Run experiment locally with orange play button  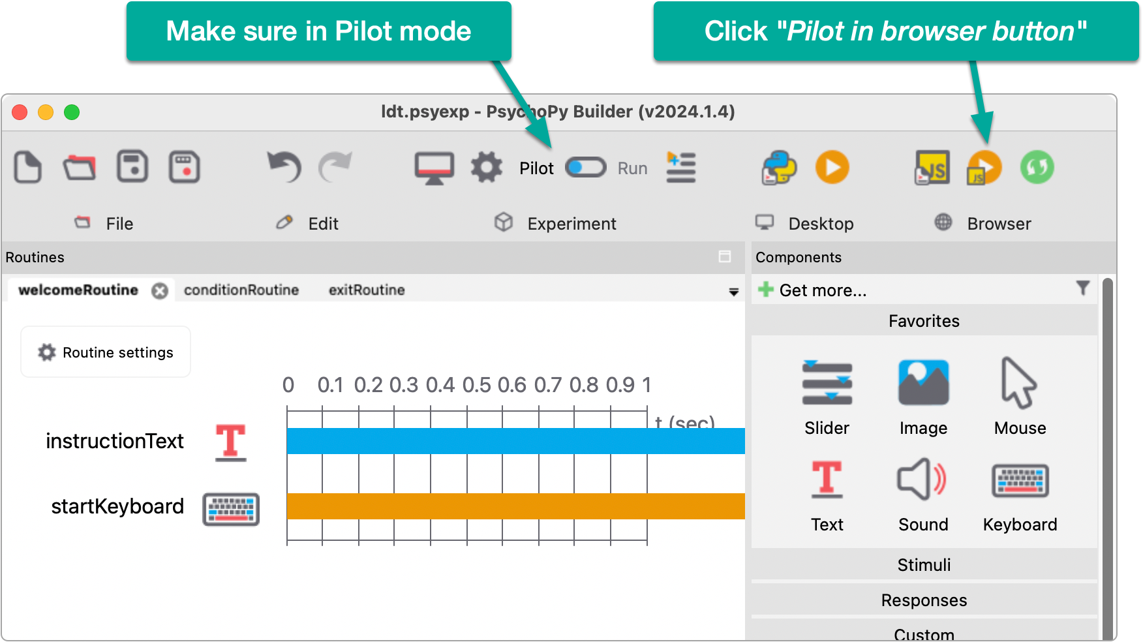pos(832,167)
